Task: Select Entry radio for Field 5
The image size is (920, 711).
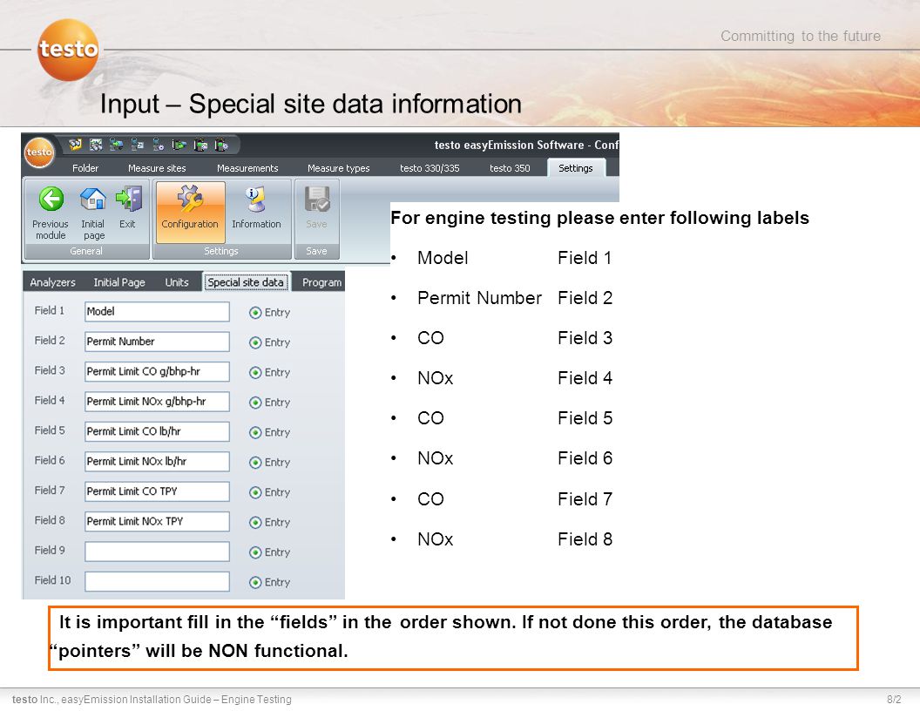Action: tap(254, 432)
